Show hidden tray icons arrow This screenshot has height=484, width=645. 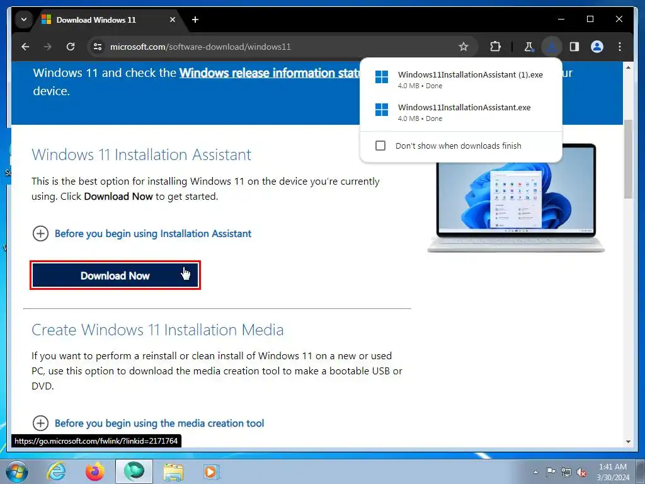tap(535, 472)
